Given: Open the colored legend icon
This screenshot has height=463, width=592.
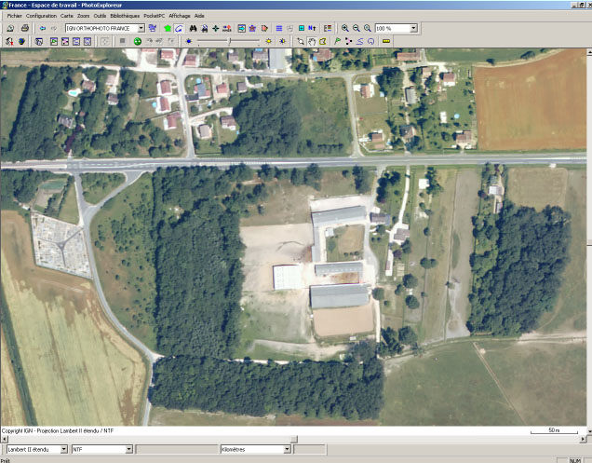Looking at the screenshot, I should 328,28.
